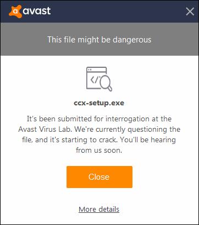Open the More details link
Image resolution: width=199 pixels, height=225 pixels.
point(99,209)
